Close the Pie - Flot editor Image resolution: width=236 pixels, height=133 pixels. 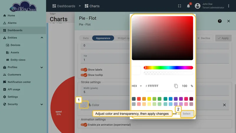pos(228,21)
